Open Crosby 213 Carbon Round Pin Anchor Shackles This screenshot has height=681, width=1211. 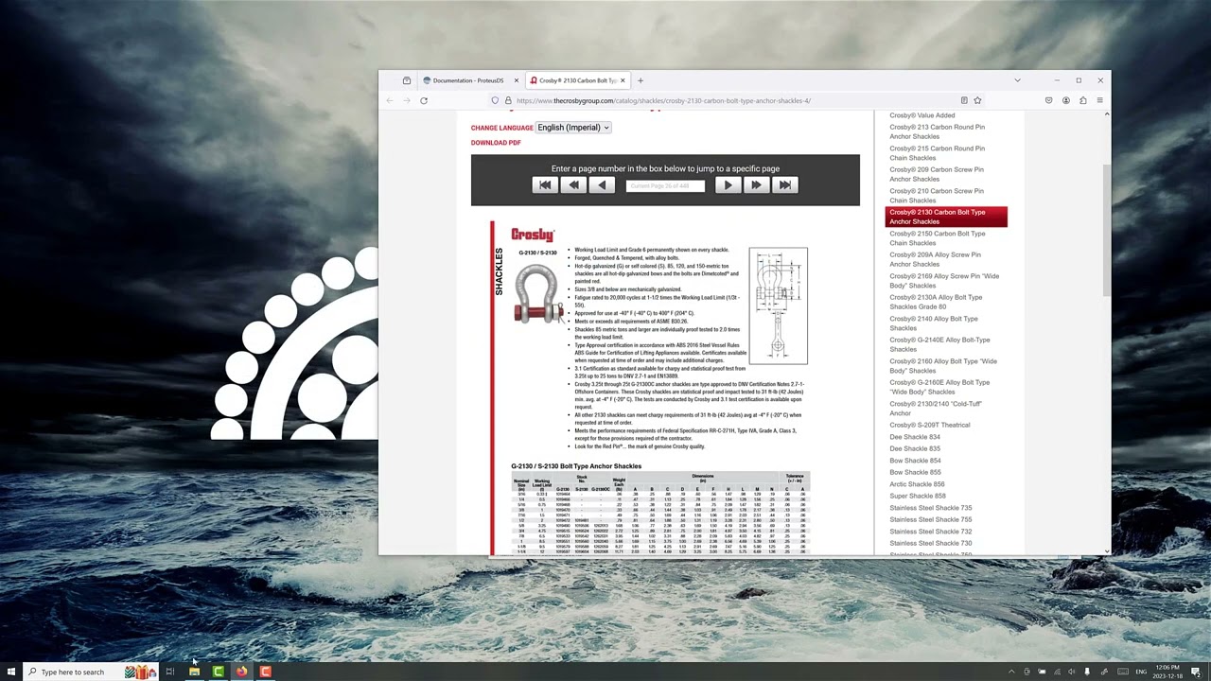coord(937,131)
